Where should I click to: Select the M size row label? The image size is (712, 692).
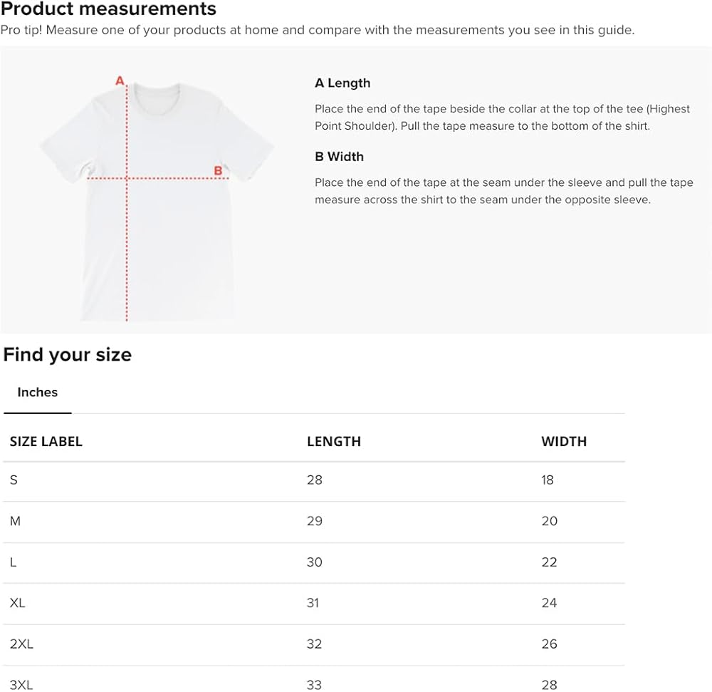[15, 521]
